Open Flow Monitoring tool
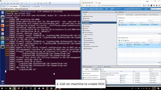This screenshot has width=161, height=90. pos(89,38)
